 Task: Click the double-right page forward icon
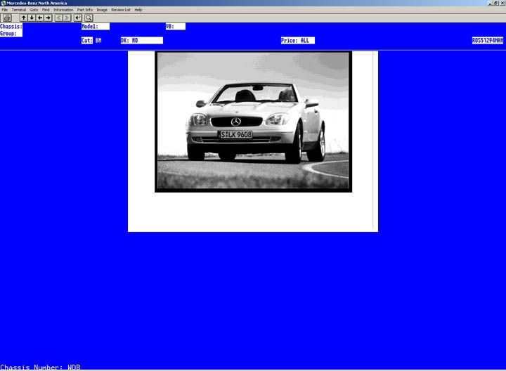[x=67, y=18]
